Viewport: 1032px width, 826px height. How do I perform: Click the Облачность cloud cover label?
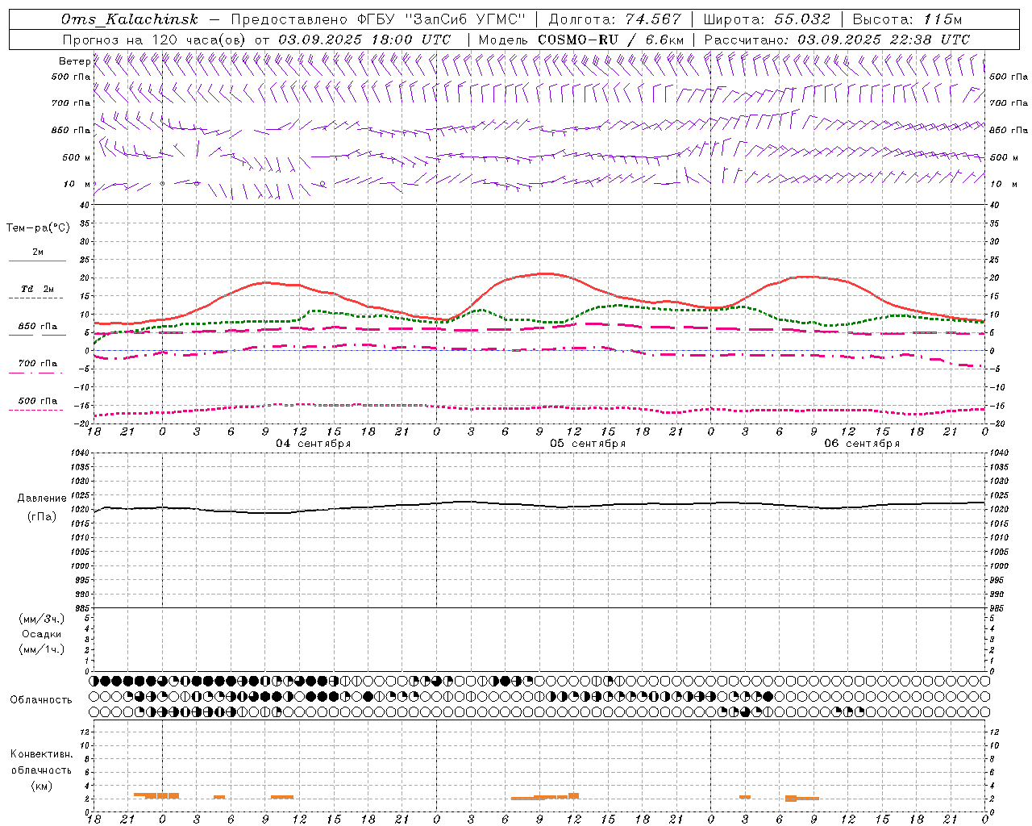click(41, 699)
